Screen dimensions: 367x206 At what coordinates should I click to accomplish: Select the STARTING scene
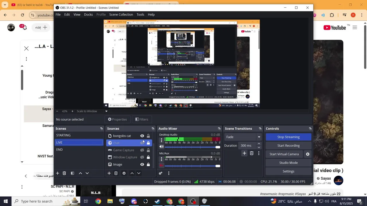(79, 135)
